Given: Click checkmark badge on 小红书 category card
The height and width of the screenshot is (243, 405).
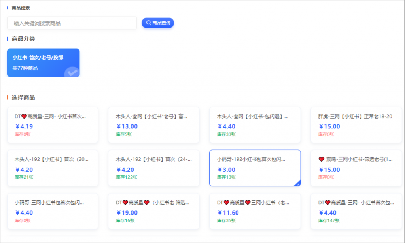Looking at the screenshot, I should [x=72, y=72].
